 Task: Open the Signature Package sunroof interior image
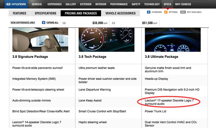coord(40,40)
